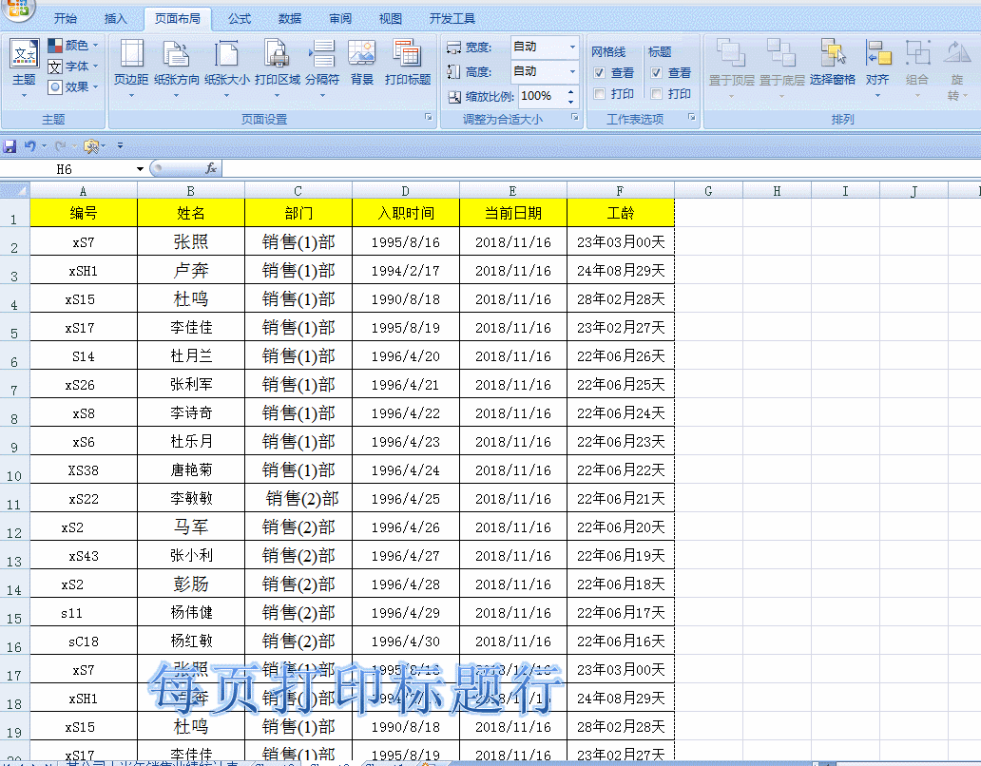This screenshot has height=766, width=981.
Task: Open the 工作表选项 dialog launcher
Action: coord(691,117)
